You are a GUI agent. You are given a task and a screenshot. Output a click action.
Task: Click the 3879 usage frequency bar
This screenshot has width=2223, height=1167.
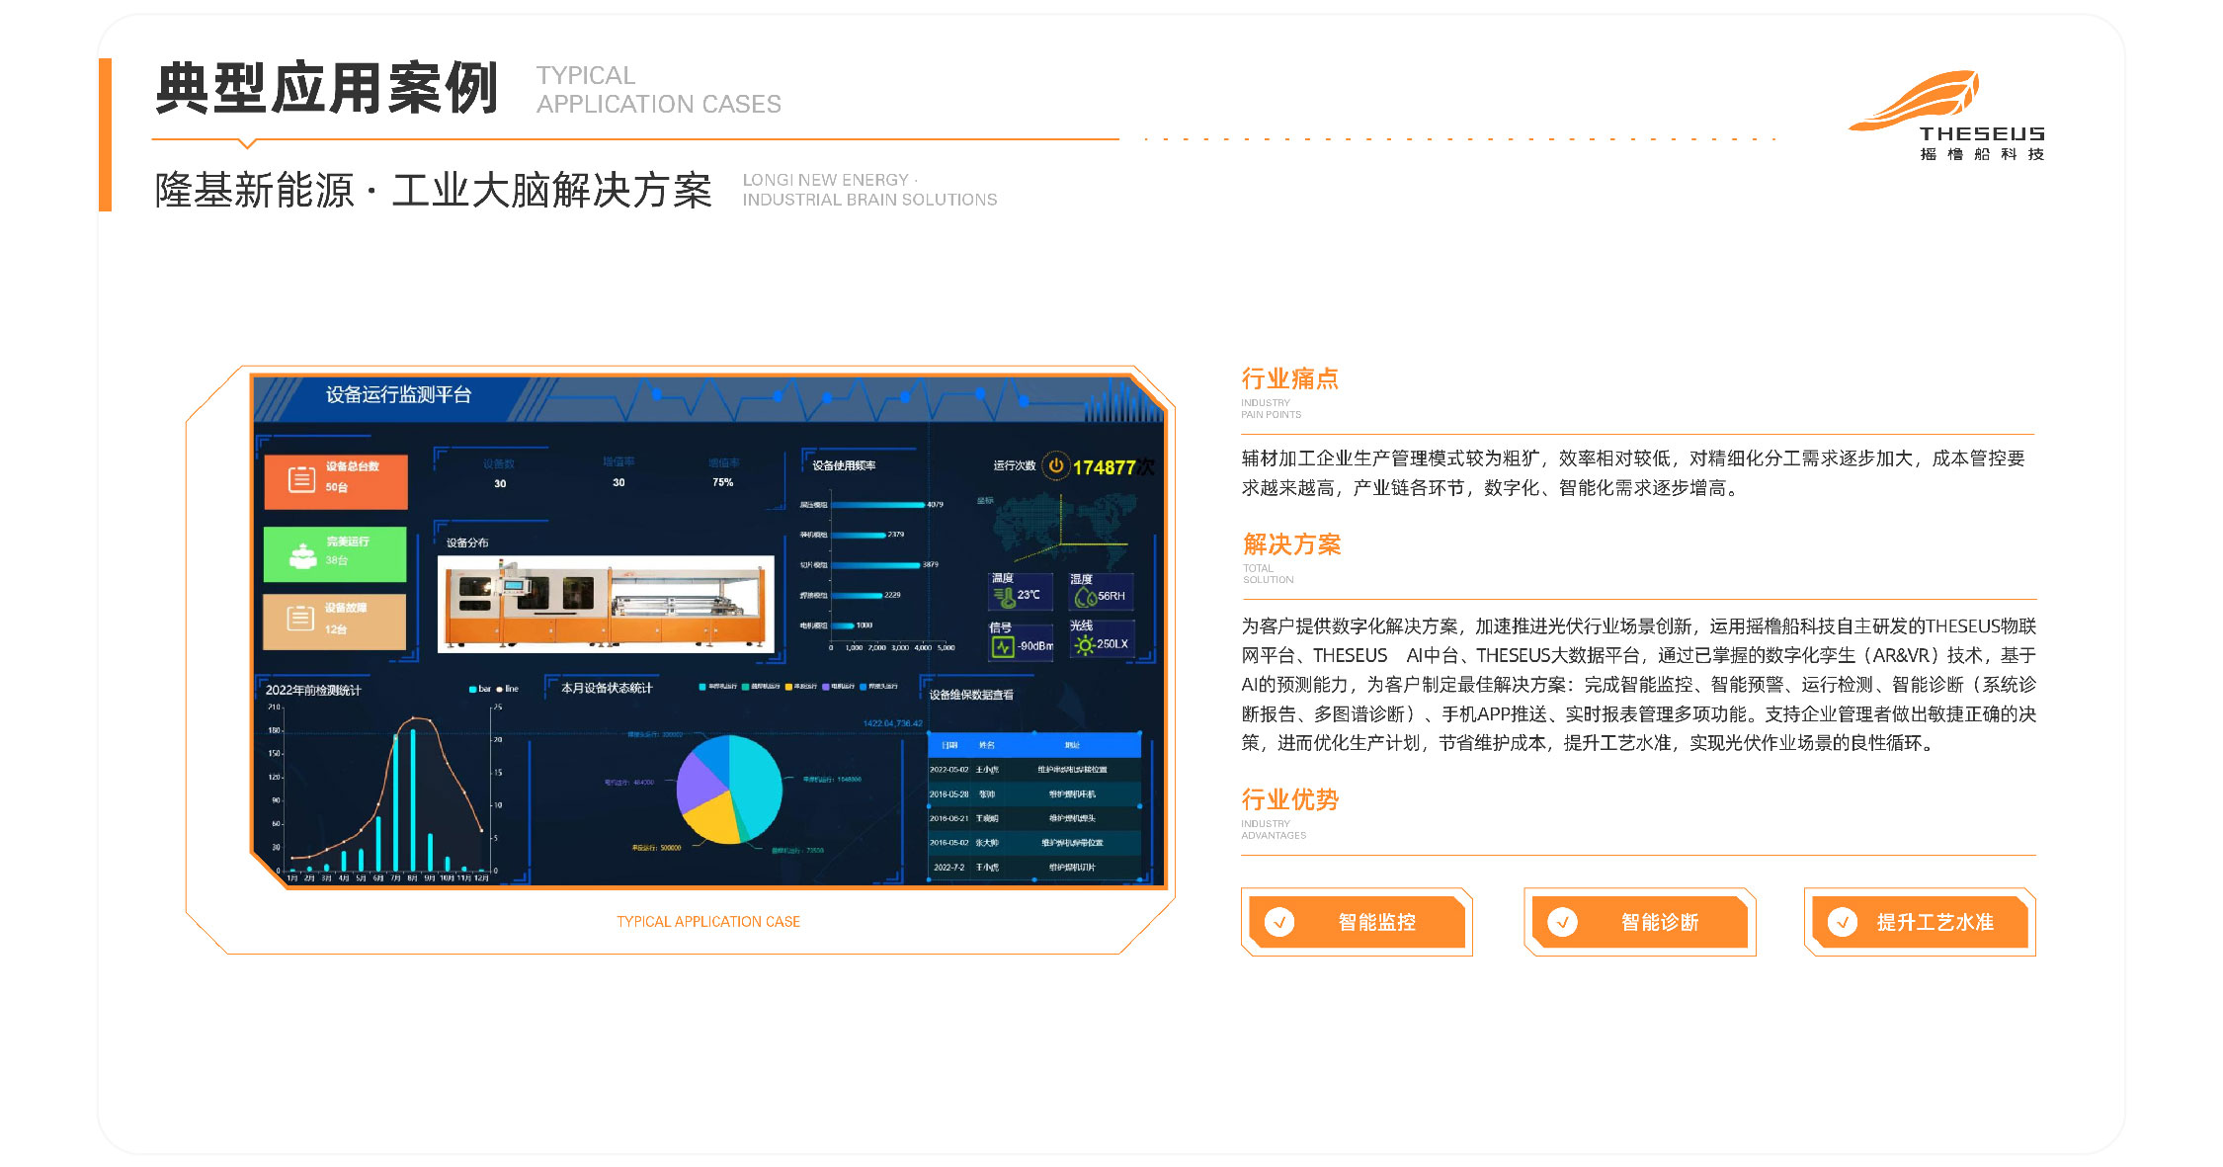point(875,565)
